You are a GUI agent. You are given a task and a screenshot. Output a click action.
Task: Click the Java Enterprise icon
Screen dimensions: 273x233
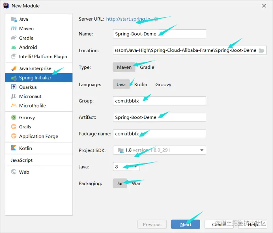pyautogui.click(x=14, y=68)
